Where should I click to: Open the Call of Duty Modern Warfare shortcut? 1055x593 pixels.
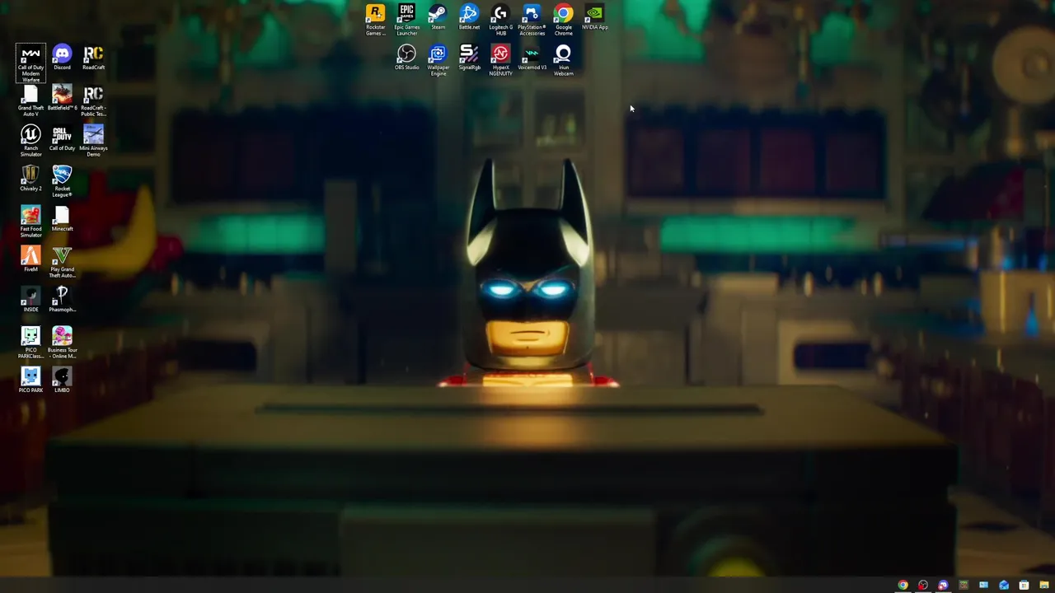point(30,63)
